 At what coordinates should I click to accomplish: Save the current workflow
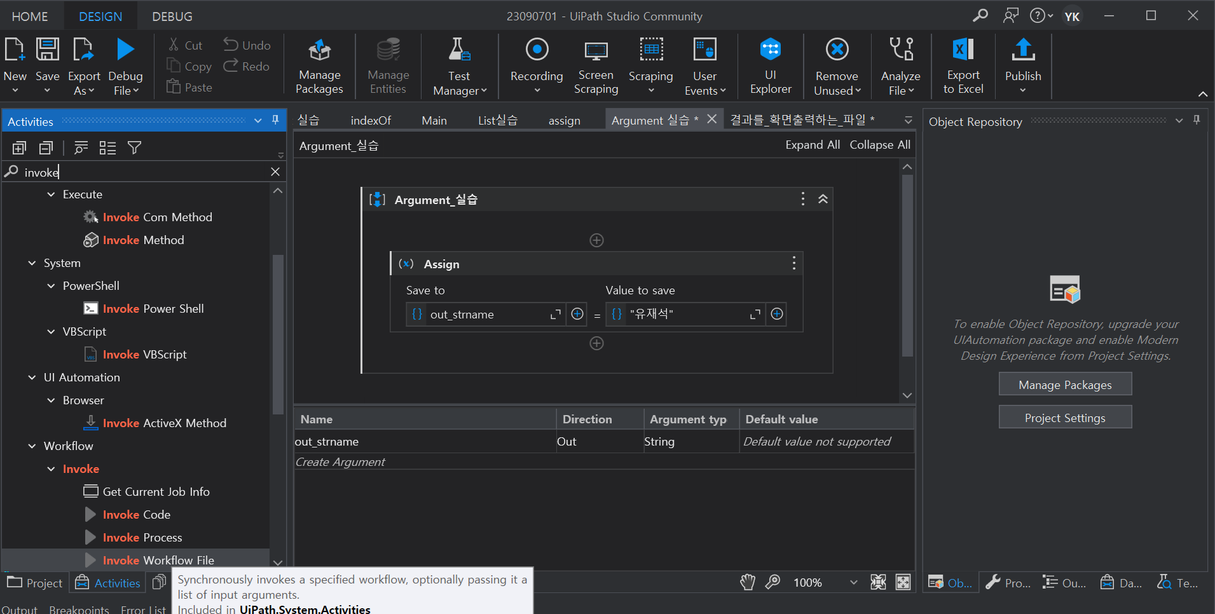[x=47, y=50]
